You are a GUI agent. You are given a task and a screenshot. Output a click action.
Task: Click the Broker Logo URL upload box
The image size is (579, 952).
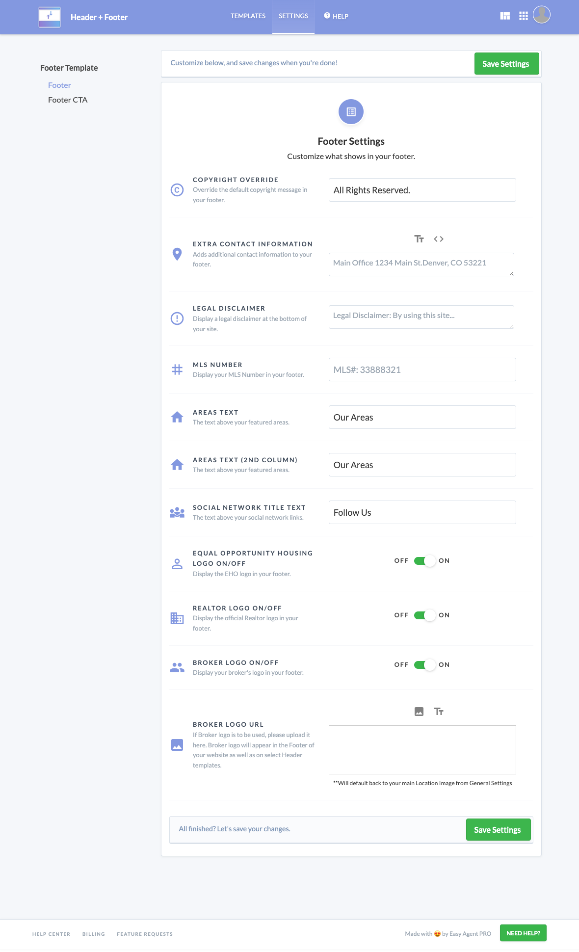422,750
